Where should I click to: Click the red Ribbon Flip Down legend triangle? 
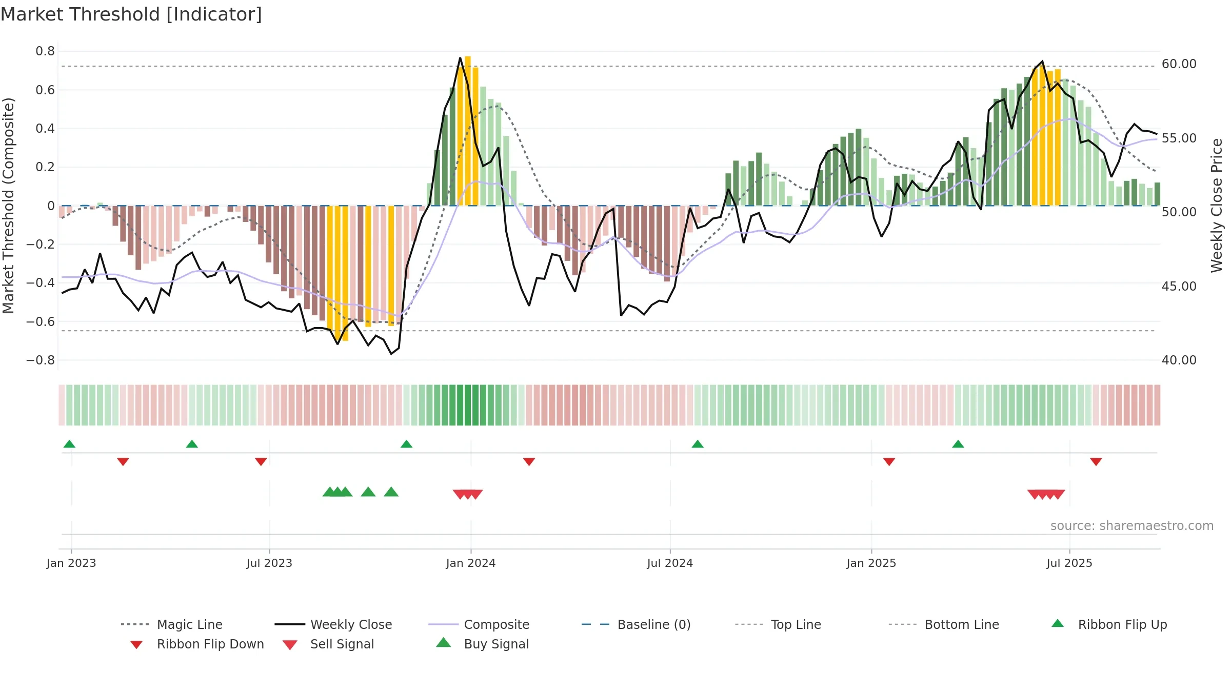pyautogui.click(x=136, y=645)
